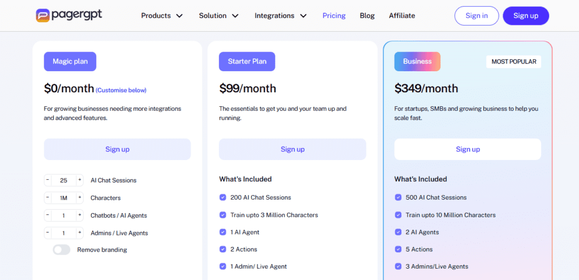The image size is (579, 280).
Task: Click checkmark next to 500 AI Chat Sessions
Action: [x=398, y=197]
